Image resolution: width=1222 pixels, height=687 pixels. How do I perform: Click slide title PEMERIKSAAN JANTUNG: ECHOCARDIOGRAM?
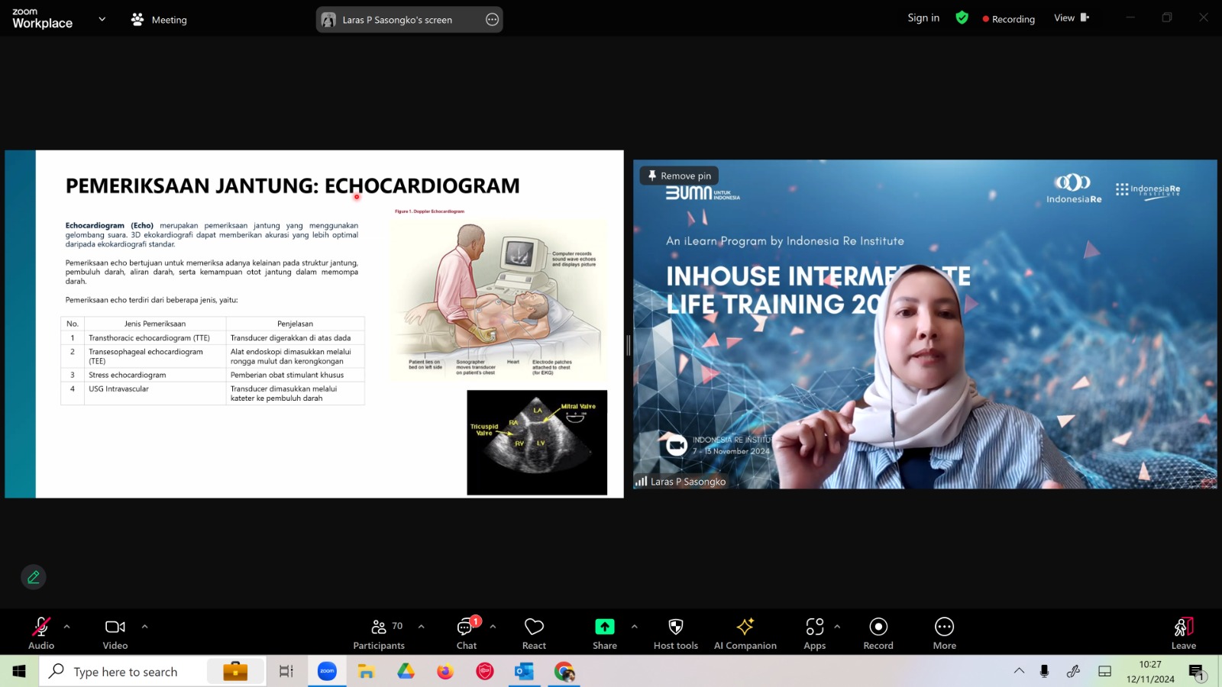[293, 185]
